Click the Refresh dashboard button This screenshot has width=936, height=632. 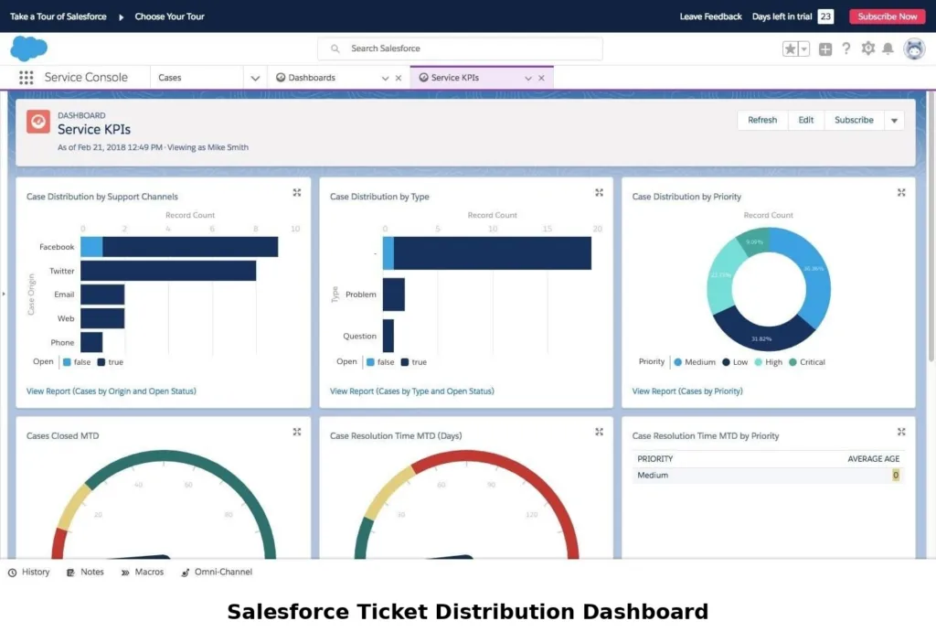[762, 120]
